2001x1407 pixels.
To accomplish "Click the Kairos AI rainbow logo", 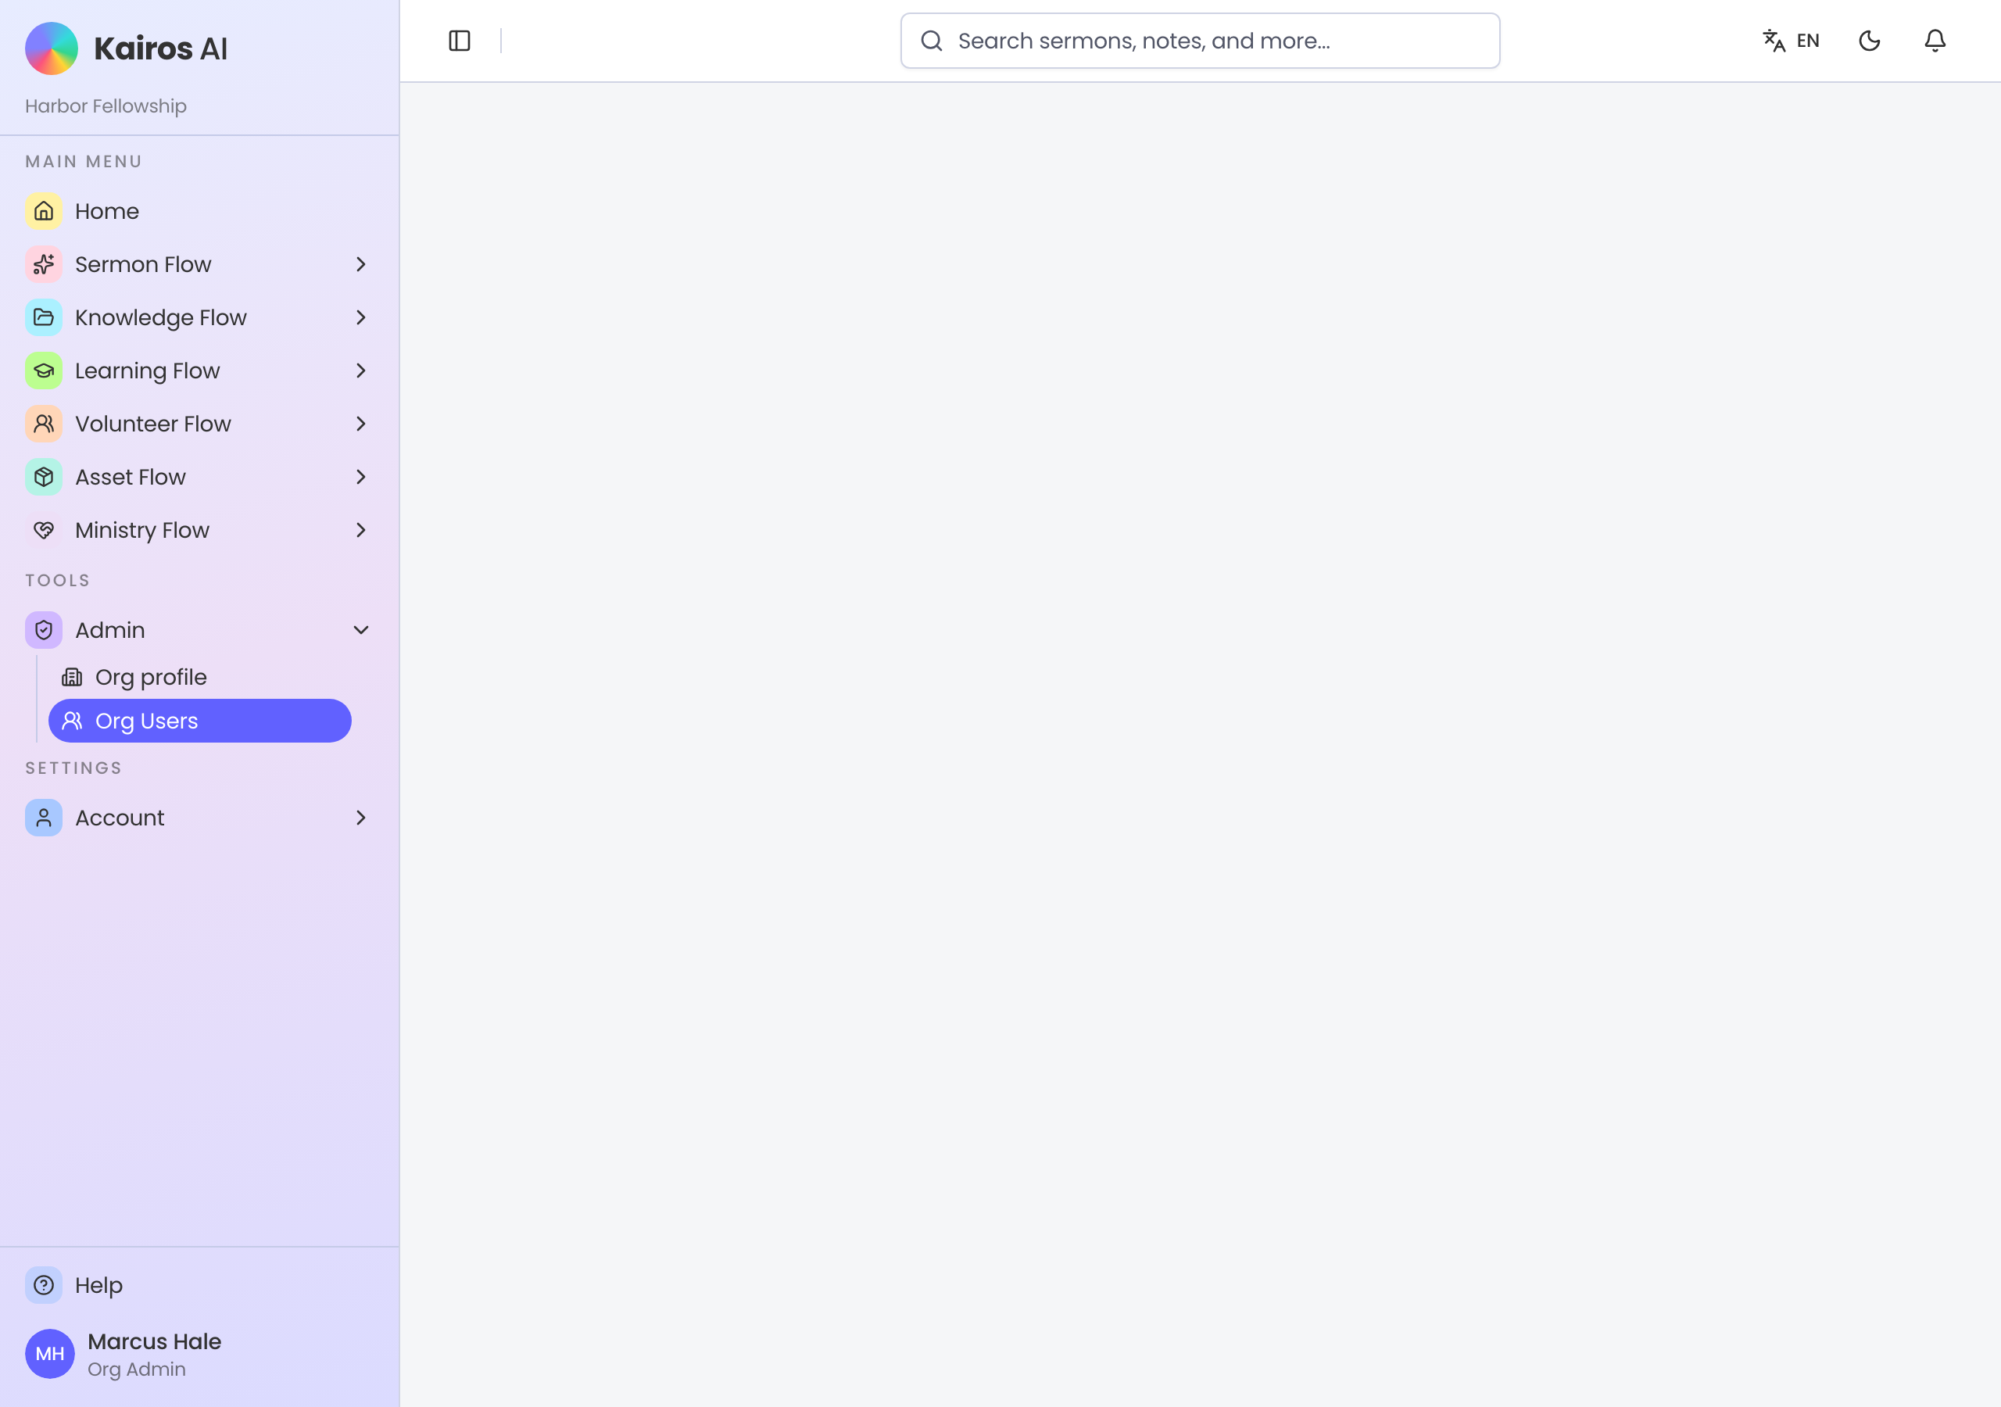I will point(52,48).
